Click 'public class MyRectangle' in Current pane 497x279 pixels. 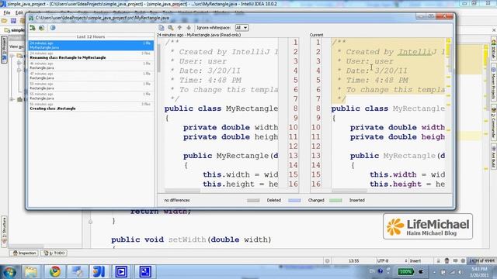coord(388,108)
